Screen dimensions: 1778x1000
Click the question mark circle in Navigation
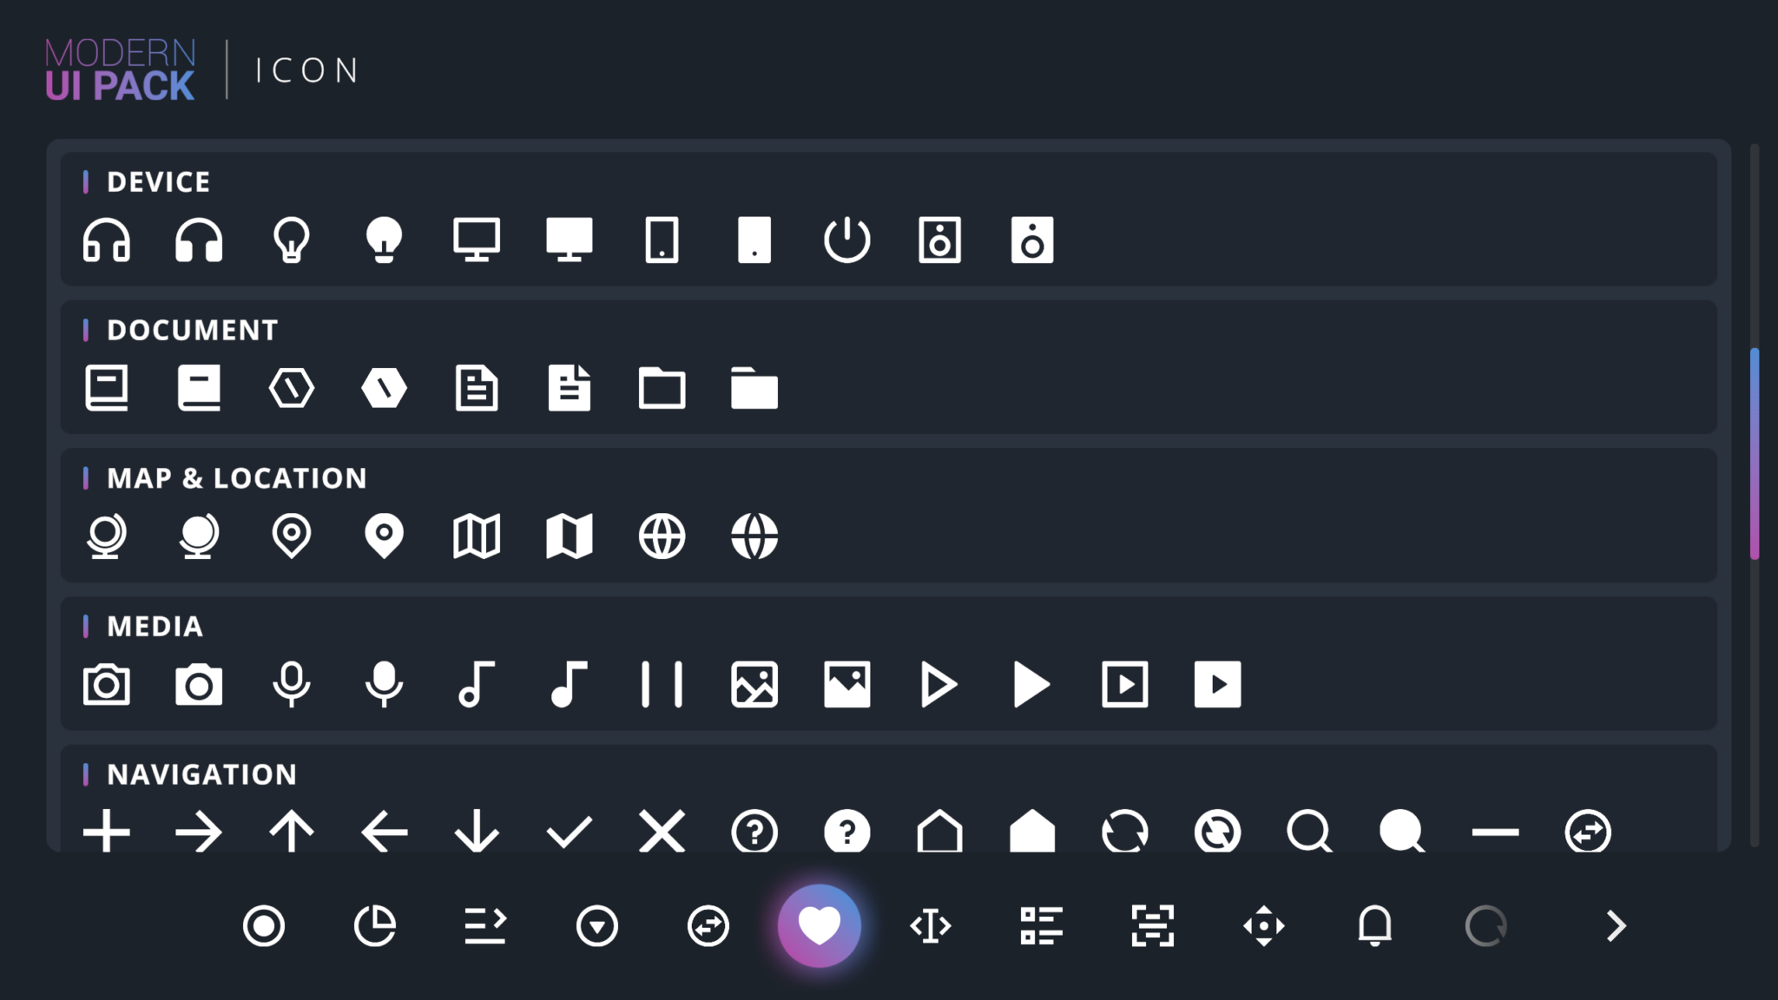754,832
